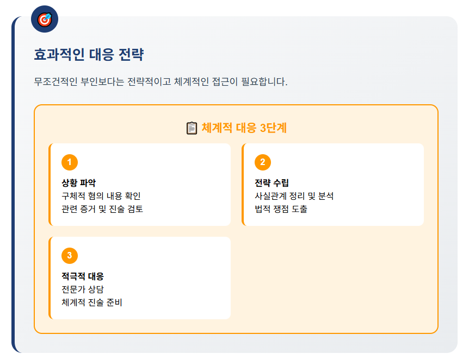Select the 효과적인 대응 전략 heading
This screenshot has width=475, height=360.
click(x=89, y=55)
